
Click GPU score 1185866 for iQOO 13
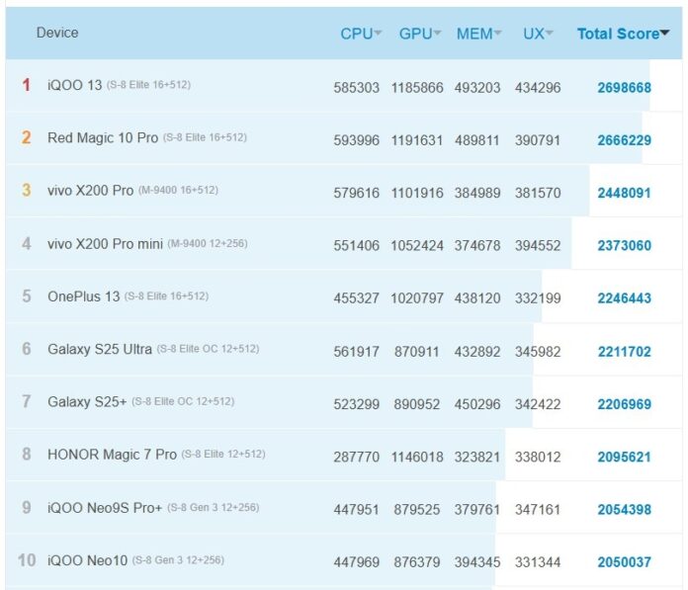coord(417,88)
